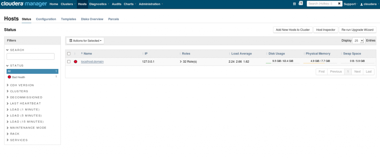This screenshot has height=159, width=380.
Task: Open Actions for Selected dropdown
Action: click(85, 41)
